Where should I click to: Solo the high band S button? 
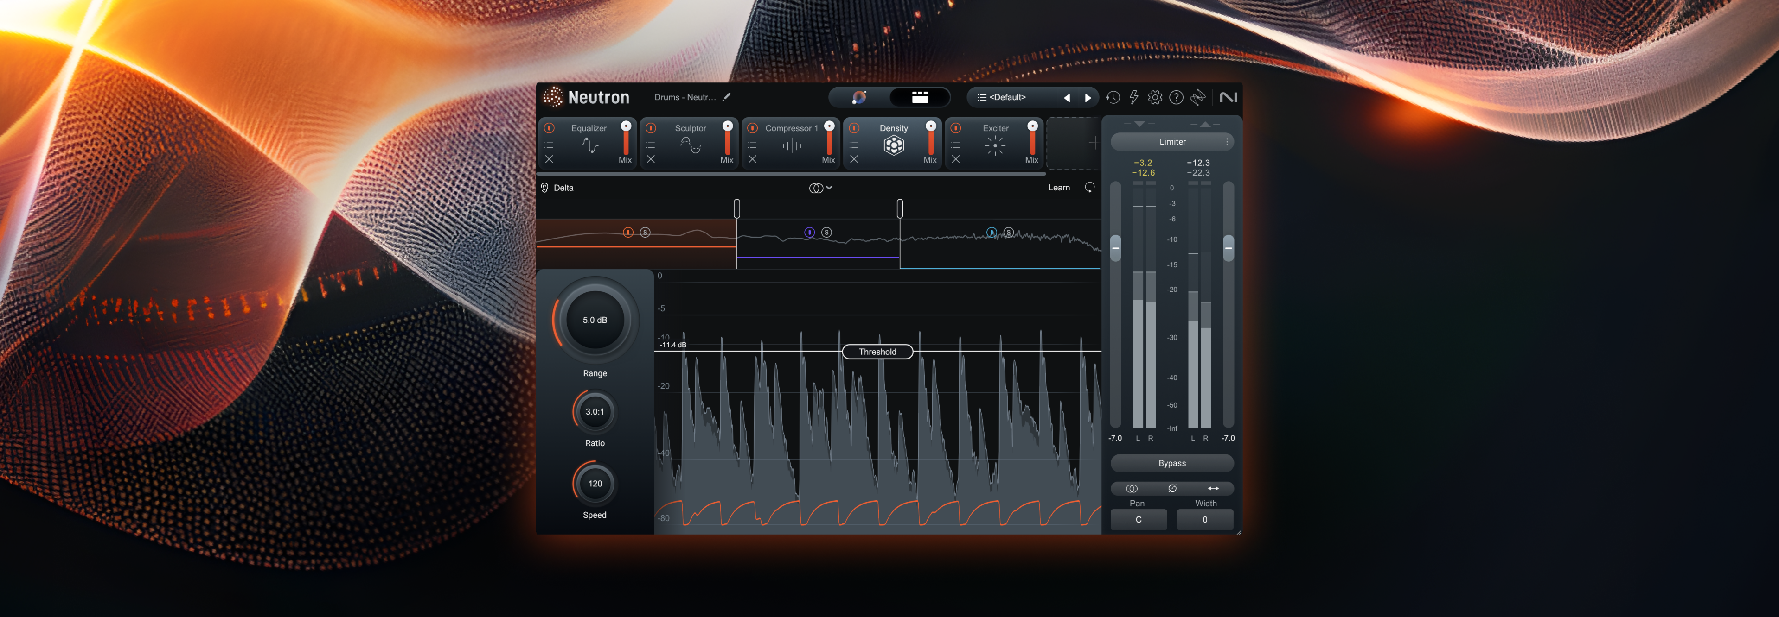coord(1009,233)
